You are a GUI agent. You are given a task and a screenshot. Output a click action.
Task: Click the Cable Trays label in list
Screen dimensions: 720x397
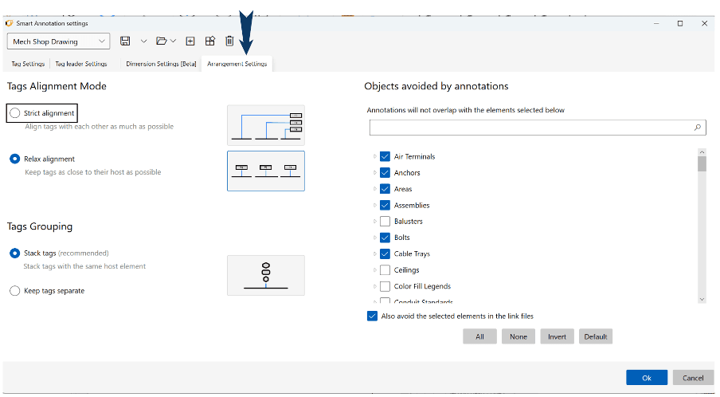coord(412,254)
